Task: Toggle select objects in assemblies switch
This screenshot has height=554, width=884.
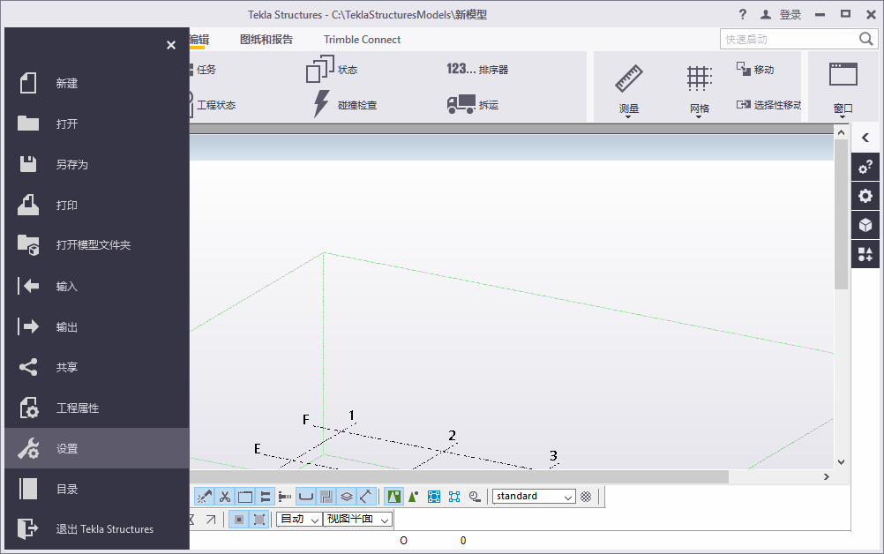Action: [414, 497]
